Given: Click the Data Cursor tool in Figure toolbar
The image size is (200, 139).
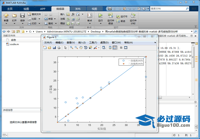Looking at the screenshot, I should coord(90,48).
